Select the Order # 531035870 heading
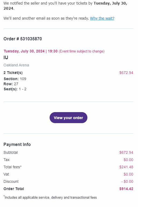Image resolution: width=141 pixels, height=207 pixels. click(x=23, y=39)
